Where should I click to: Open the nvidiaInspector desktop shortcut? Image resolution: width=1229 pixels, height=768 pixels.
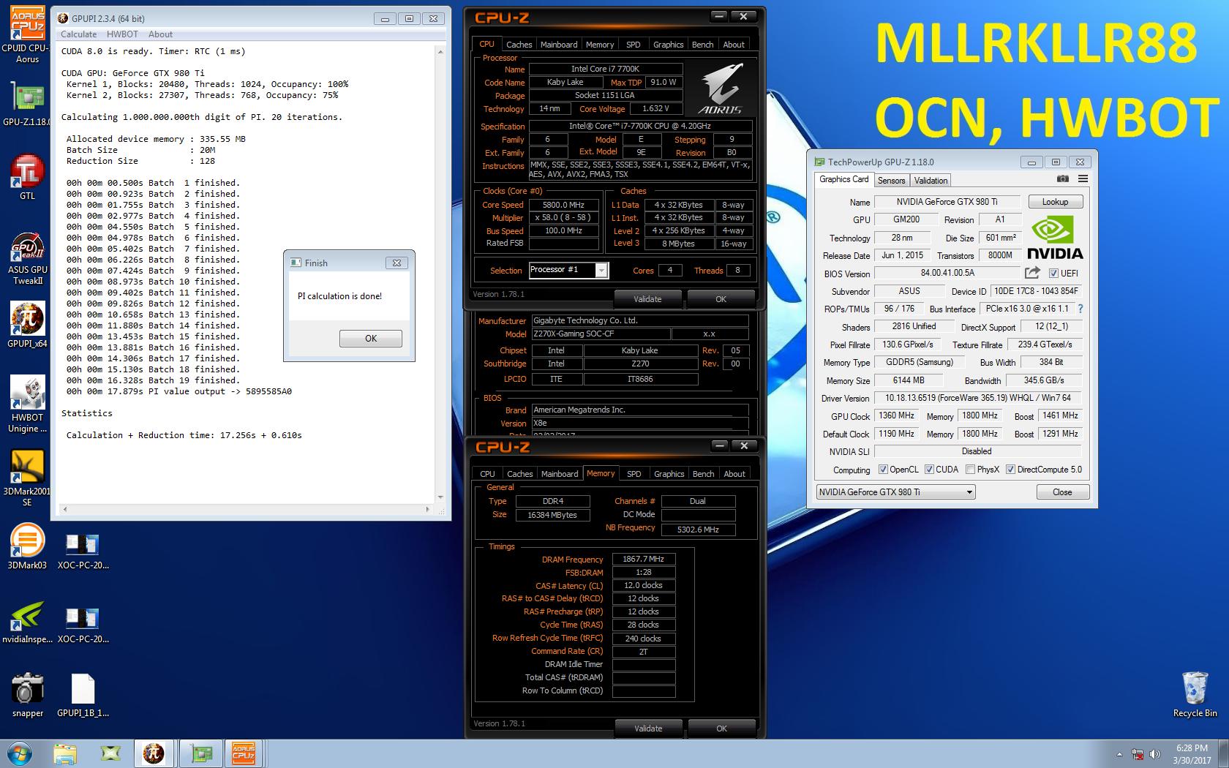pyautogui.click(x=27, y=622)
